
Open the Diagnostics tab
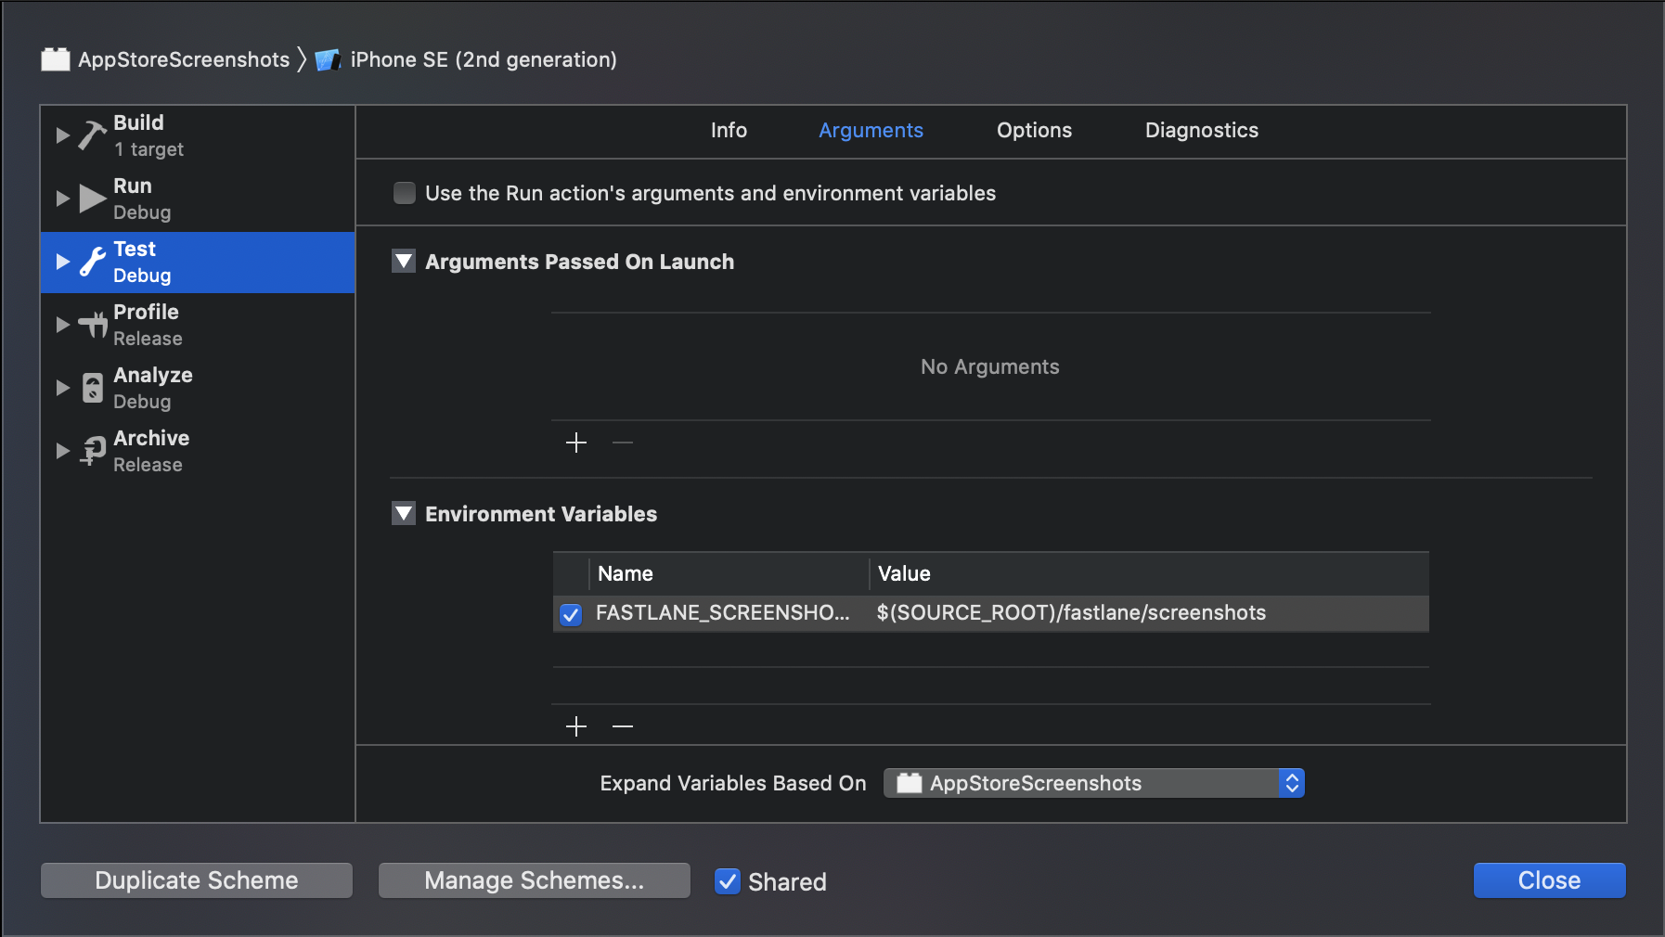[1201, 131]
